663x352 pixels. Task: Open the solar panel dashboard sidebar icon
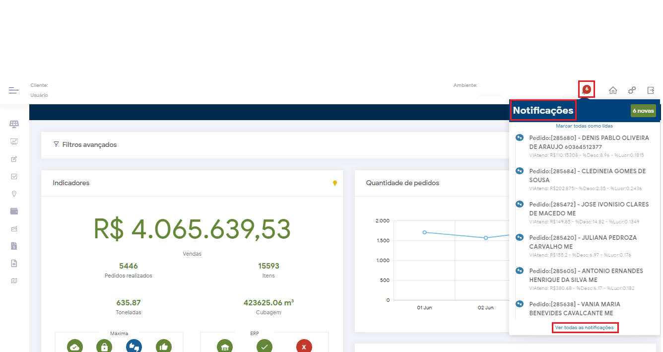point(14,124)
